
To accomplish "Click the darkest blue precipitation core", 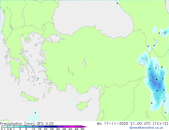I will (x=156, y=81).
